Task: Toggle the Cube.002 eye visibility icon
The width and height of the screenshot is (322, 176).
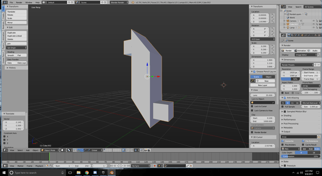Action: (314, 24)
